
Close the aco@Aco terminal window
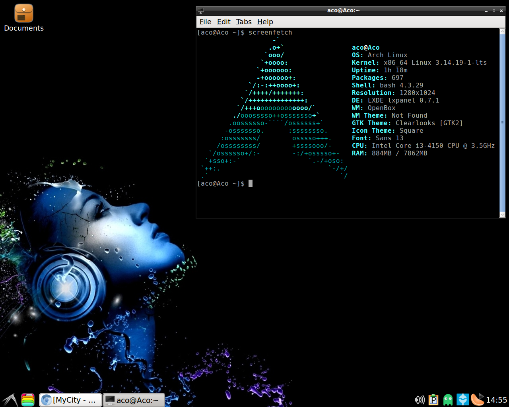[501, 11]
